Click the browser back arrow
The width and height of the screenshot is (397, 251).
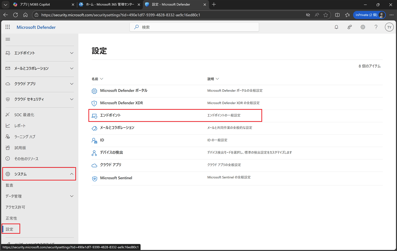coord(6,15)
